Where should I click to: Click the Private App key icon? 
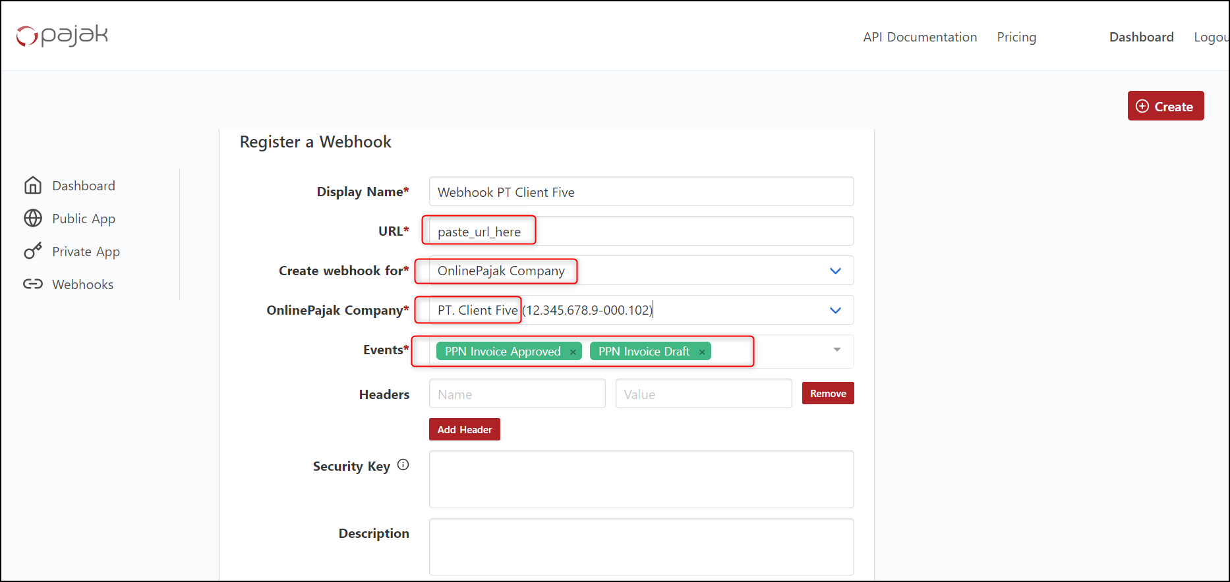[33, 251]
